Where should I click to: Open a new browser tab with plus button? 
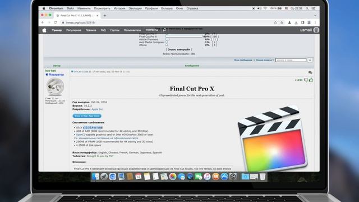[105, 16]
